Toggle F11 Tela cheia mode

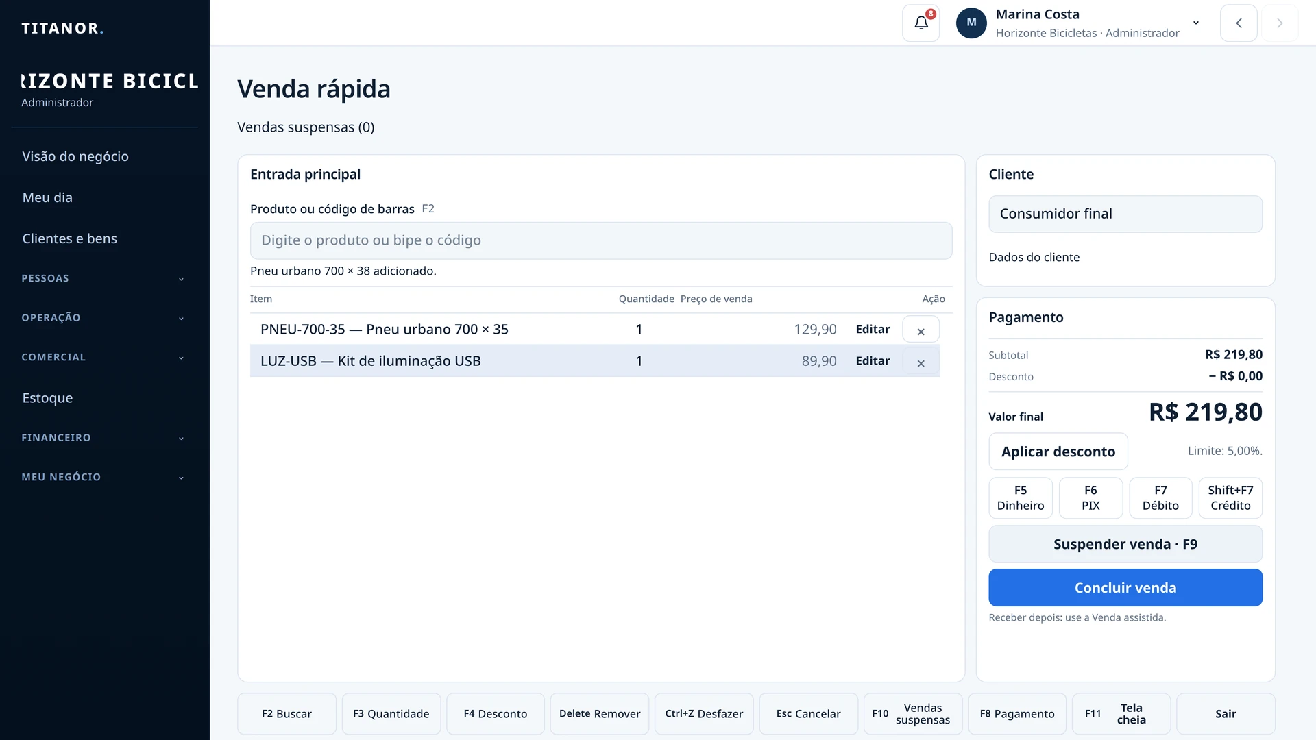click(1122, 714)
